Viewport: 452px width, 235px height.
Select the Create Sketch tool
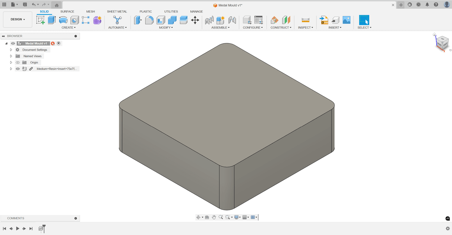tap(40, 20)
